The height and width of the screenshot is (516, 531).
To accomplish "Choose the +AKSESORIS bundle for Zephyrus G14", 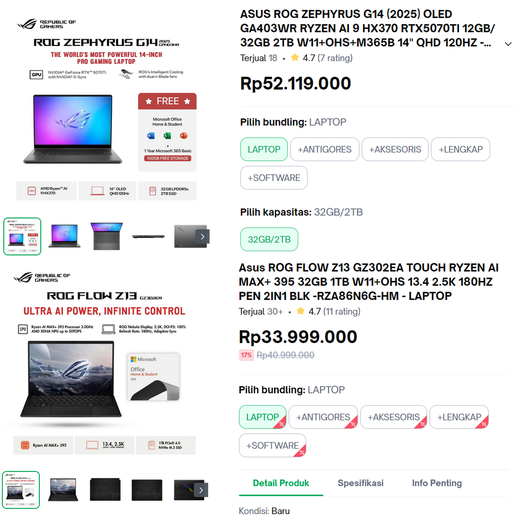I will (x=395, y=149).
